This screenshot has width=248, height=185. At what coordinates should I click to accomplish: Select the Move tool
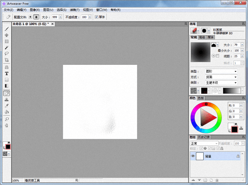7,35
